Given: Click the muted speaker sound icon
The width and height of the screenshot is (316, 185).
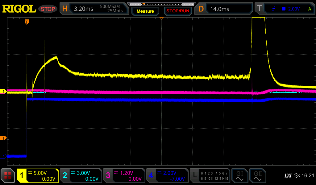Looking at the screenshot, I should [297, 176].
